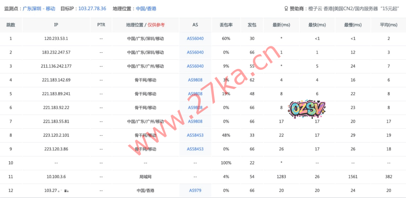Select the 平均(ms) column header

pos(389,25)
